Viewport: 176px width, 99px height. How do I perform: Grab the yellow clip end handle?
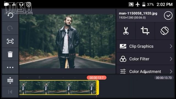coord(98,87)
